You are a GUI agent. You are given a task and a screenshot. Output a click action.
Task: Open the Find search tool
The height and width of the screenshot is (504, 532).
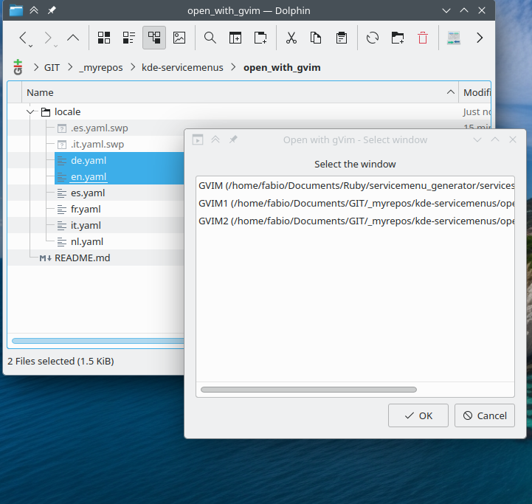click(x=210, y=38)
